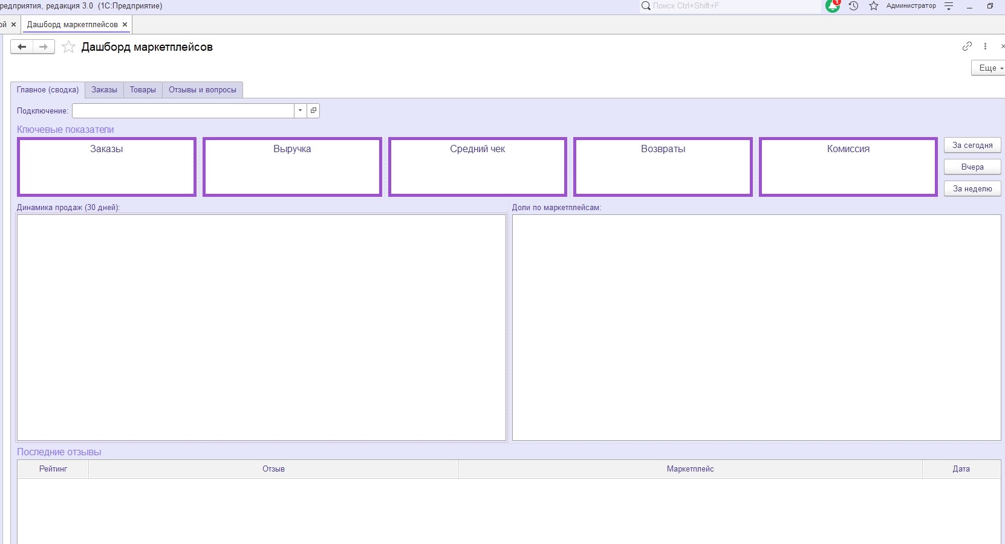Select the Заказы indicator card

pos(107,167)
